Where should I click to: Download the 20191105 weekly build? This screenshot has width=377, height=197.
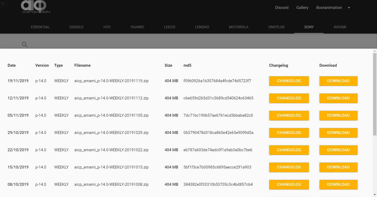[339, 115]
